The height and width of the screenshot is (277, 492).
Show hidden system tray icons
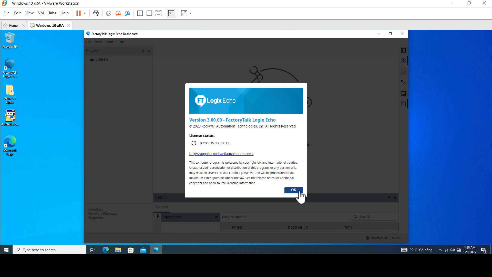[440, 250]
